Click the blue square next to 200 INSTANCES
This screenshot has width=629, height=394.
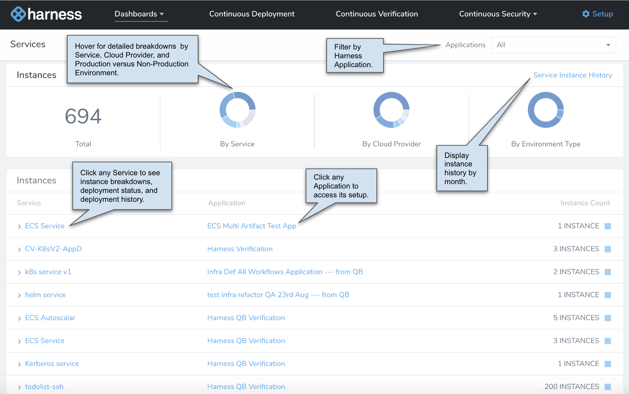(x=608, y=387)
